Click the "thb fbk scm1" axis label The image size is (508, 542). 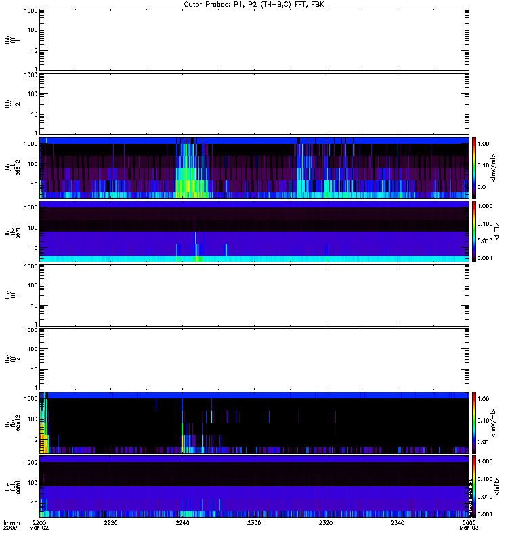(x=12, y=231)
